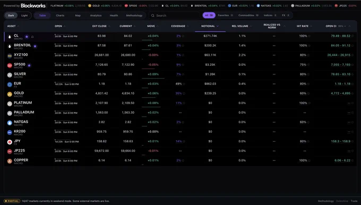Sort by REALIZED VS NORM column
The image size is (361, 205).
(x=274, y=26)
